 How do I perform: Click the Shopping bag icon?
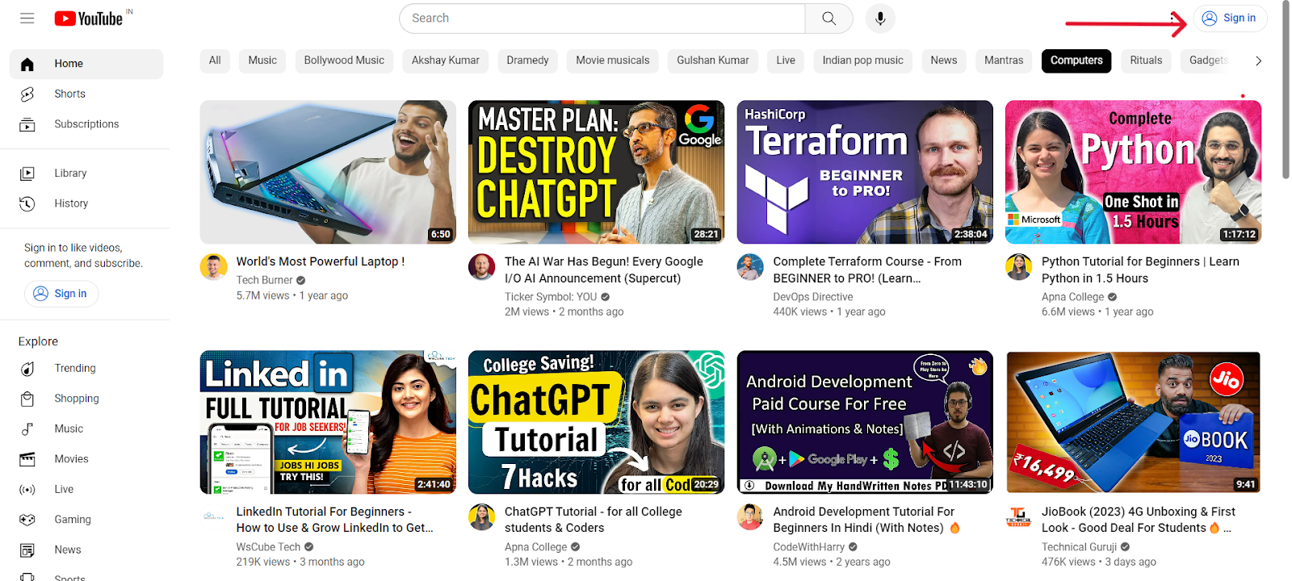click(27, 399)
